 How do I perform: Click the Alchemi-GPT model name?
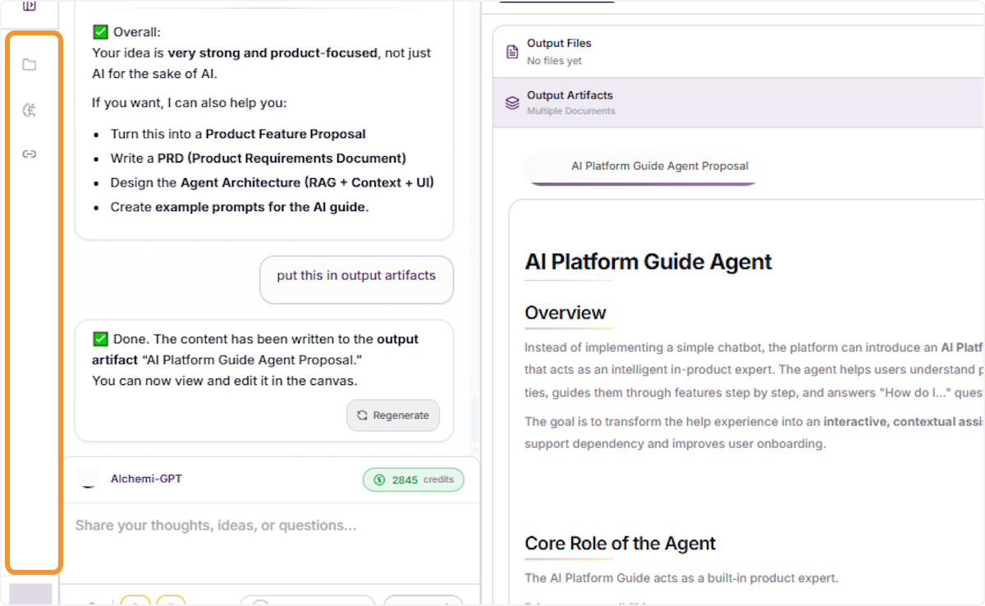146,478
